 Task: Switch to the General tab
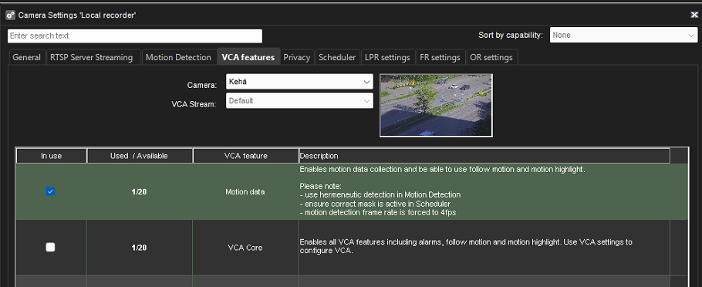click(26, 57)
